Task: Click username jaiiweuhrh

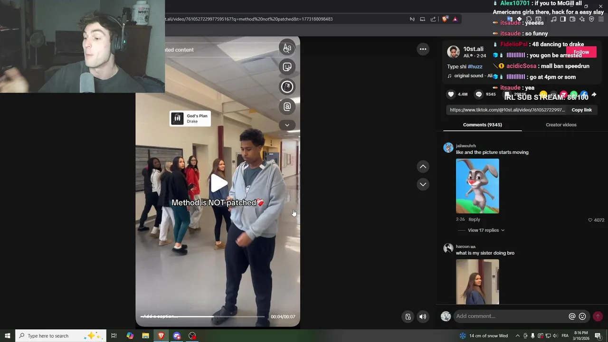Action: click(465, 146)
